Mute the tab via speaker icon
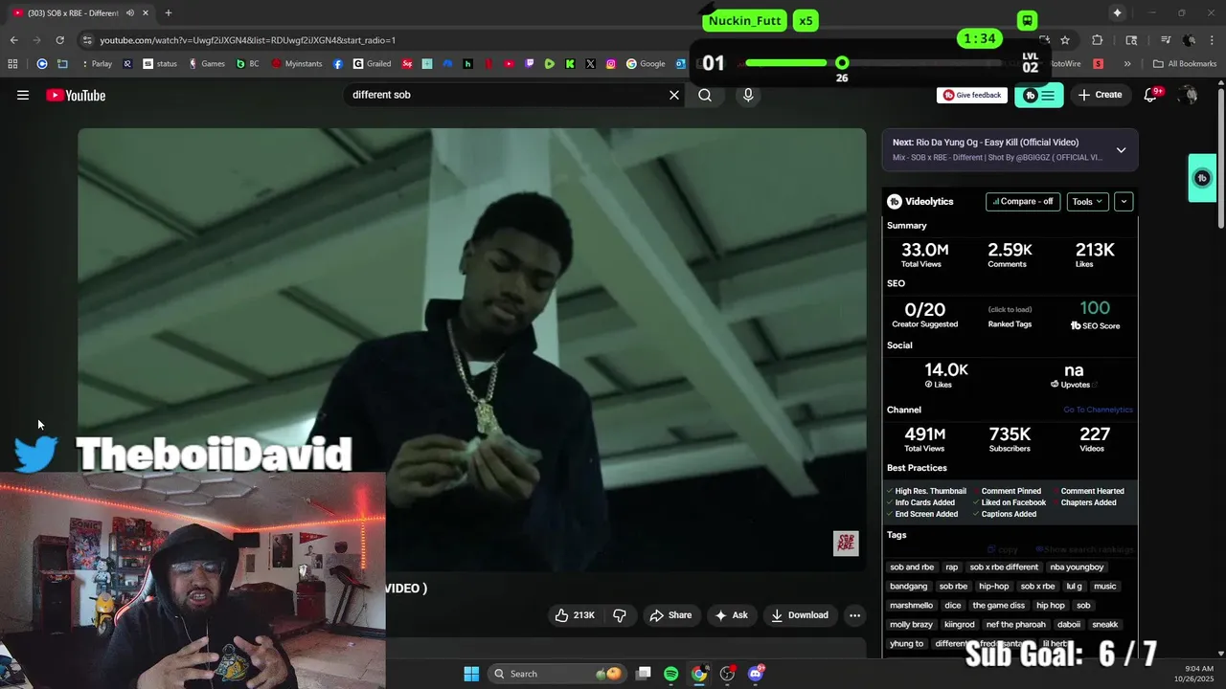Image resolution: width=1226 pixels, height=689 pixels. click(130, 12)
